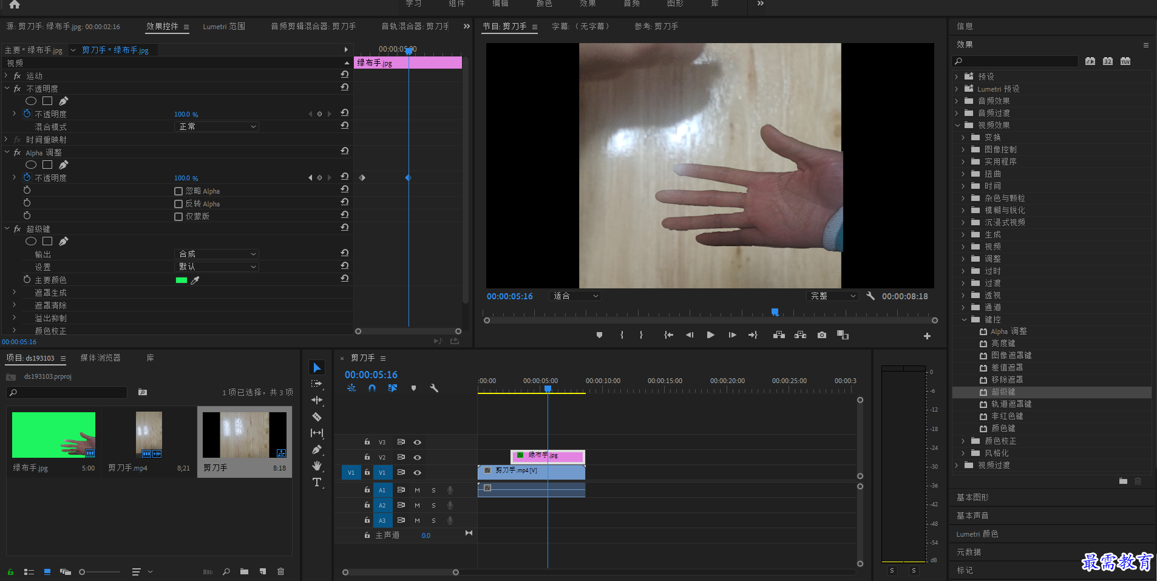
Task: Expand 扭曲 effects folder
Action: [964, 174]
